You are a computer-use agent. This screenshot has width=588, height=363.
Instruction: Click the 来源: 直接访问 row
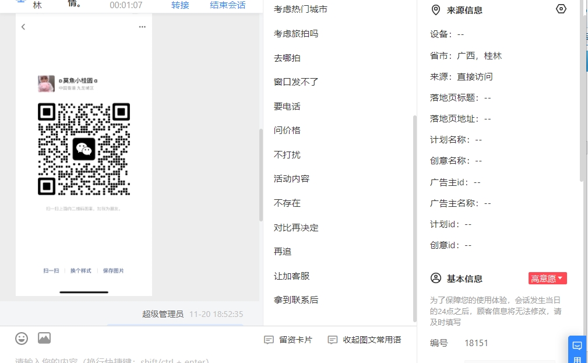click(461, 77)
